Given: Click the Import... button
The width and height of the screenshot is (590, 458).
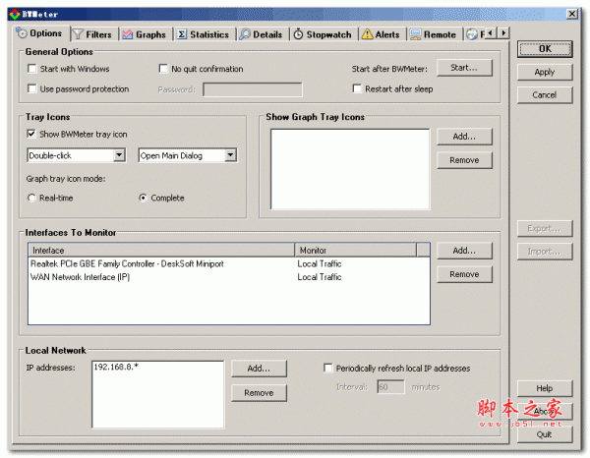Looking at the screenshot, I should [545, 252].
